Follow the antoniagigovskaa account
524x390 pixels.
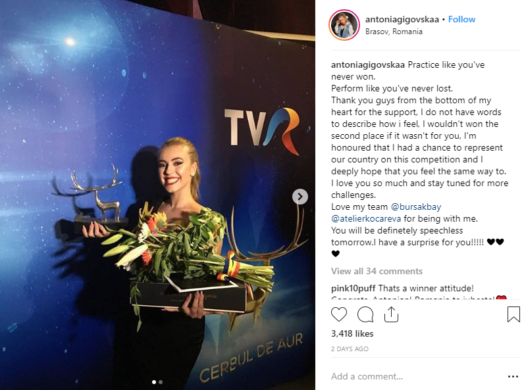pyautogui.click(x=461, y=19)
